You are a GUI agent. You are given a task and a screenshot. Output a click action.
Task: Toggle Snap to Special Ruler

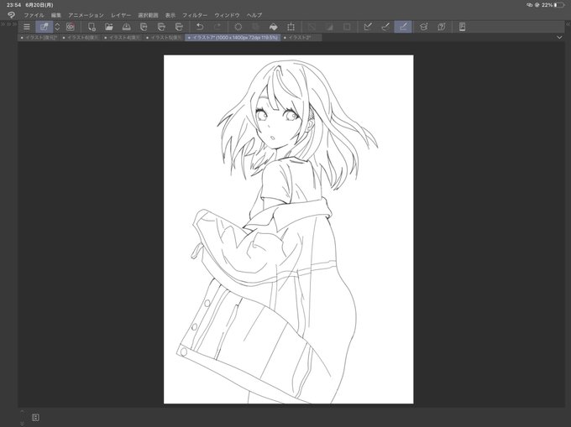[x=385, y=27]
